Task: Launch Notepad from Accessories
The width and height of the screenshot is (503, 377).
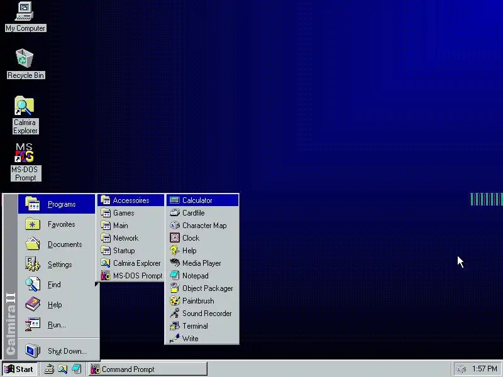Action: [x=202, y=276]
